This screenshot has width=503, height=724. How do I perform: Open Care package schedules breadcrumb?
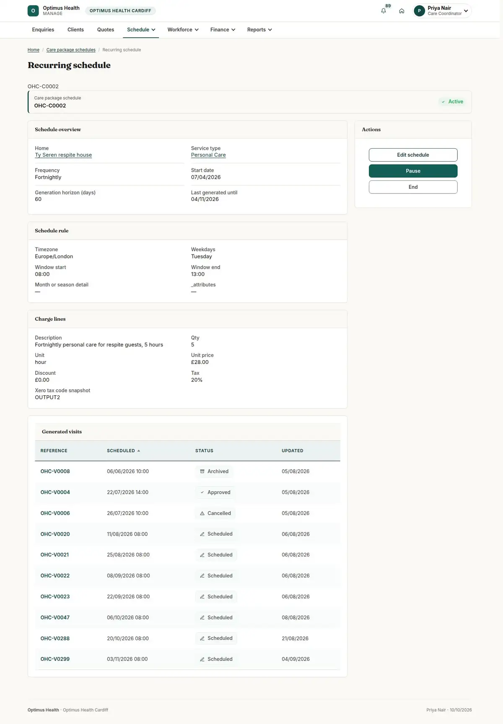point(71,50)
